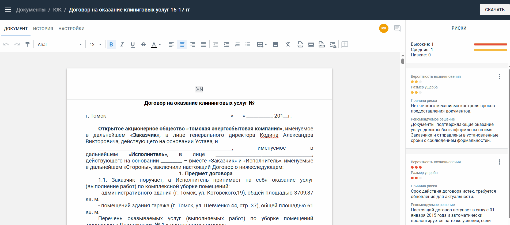Increase indent of the paragraph

pyautogui.click(x=226, y=44)
